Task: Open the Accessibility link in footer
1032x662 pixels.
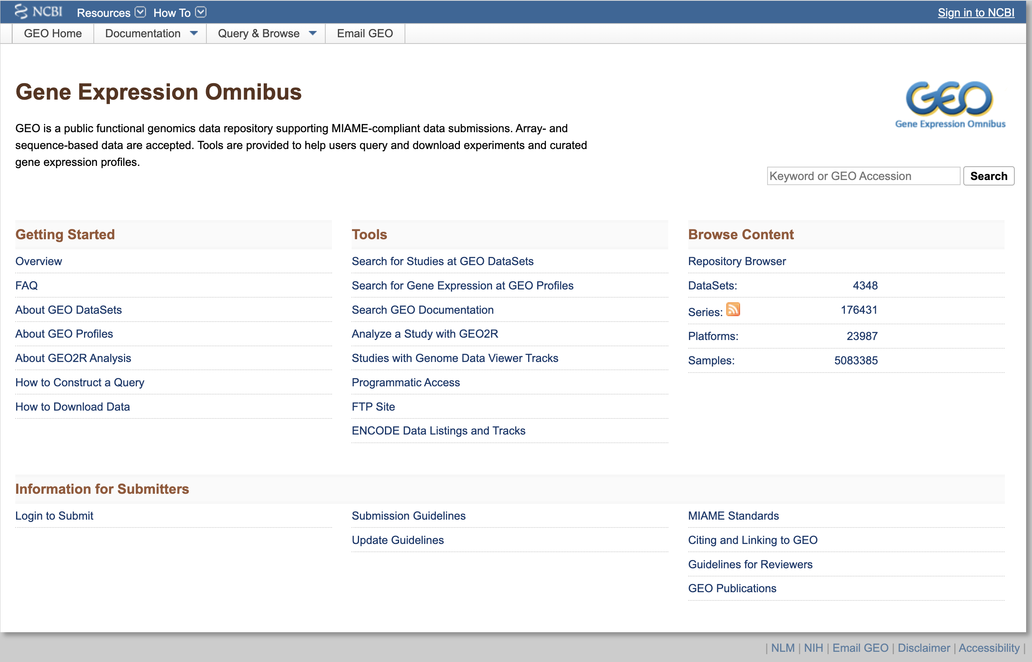Action: click(x=988, y=648)
